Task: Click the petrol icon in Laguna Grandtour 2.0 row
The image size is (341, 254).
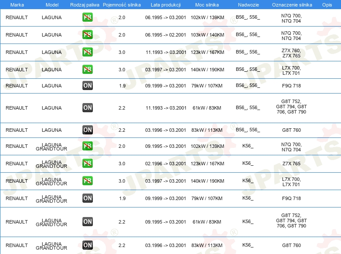Action: pyautogui.click(x=87, y=146)
